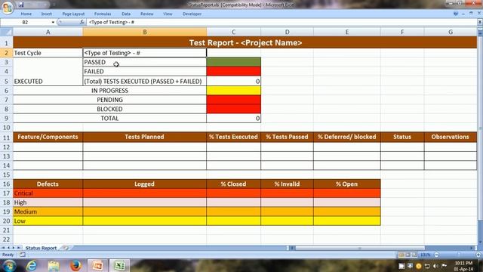
Task: Click the Name Box showing B2
Action: 25,23
